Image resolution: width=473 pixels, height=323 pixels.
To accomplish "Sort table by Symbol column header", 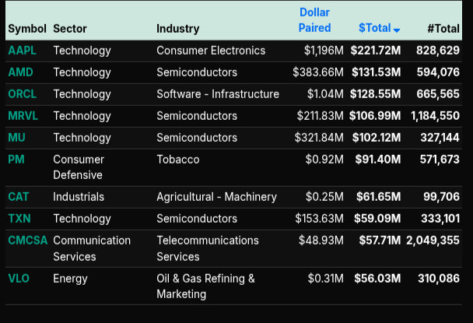I will (27, 29).
